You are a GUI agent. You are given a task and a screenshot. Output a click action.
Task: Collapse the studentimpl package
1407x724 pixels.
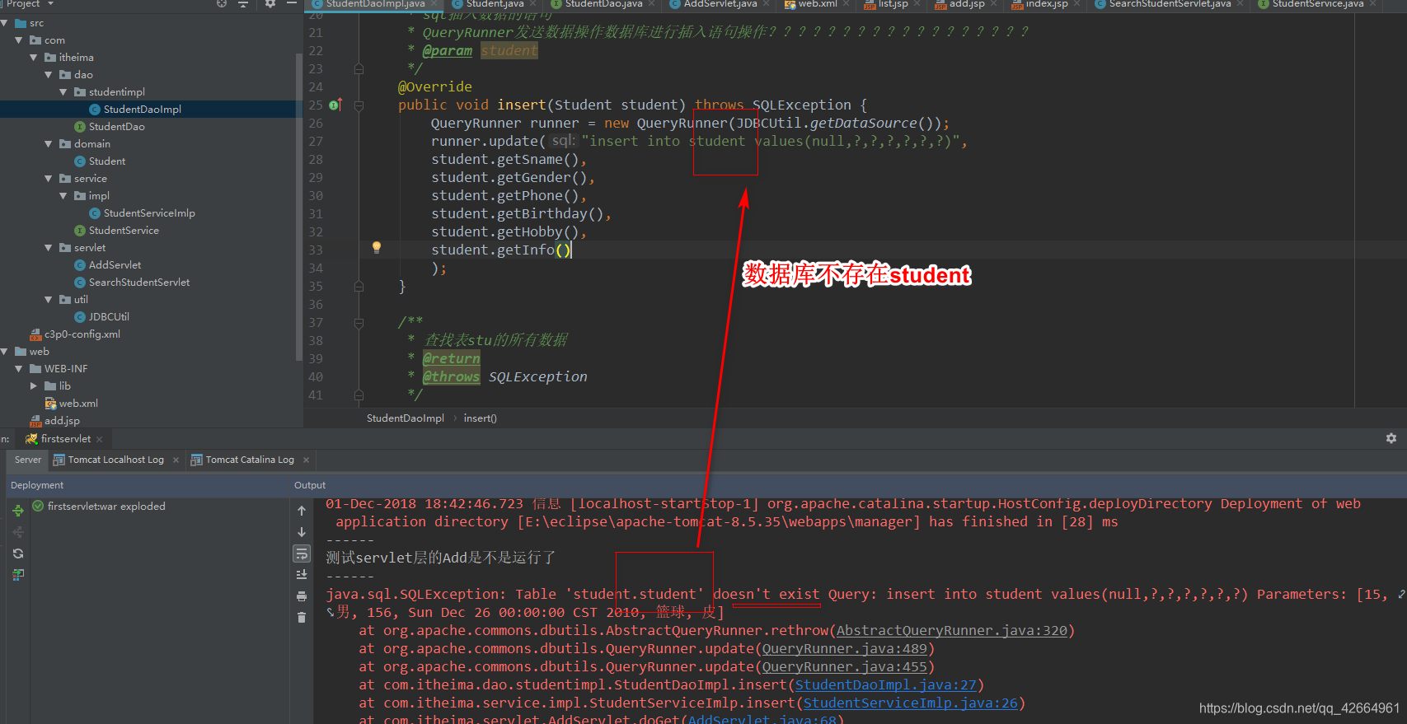pos(63,92)
